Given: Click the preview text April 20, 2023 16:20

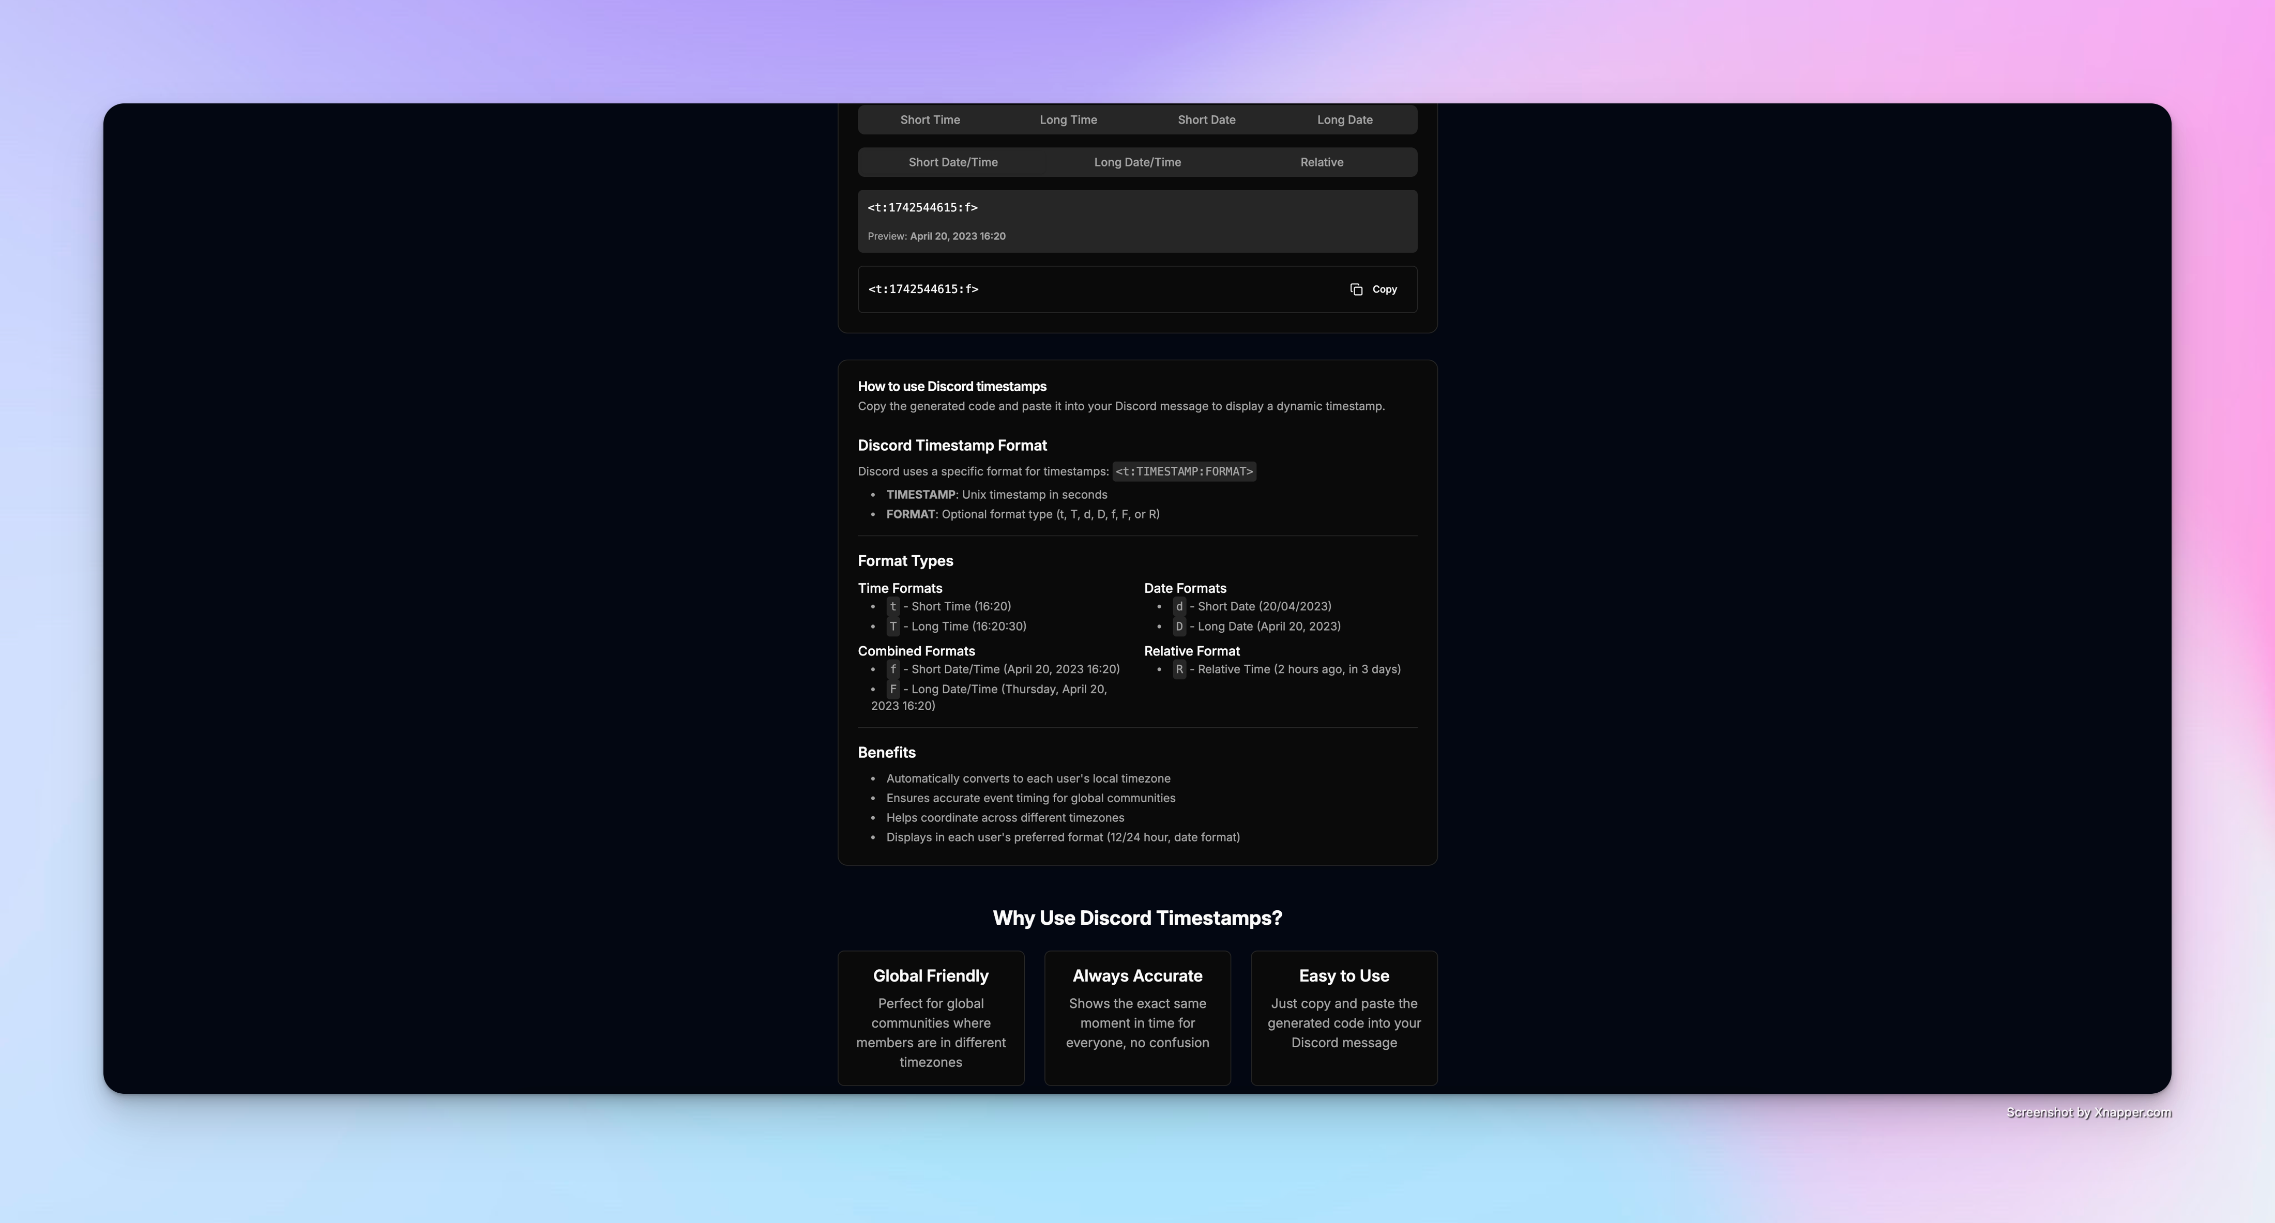Looking at the screenshot, I should (x=958, y=237).
